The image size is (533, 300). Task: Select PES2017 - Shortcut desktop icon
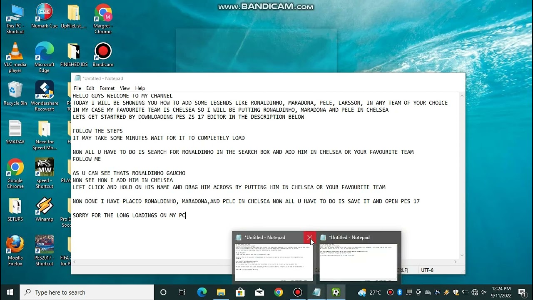[45, 251]
